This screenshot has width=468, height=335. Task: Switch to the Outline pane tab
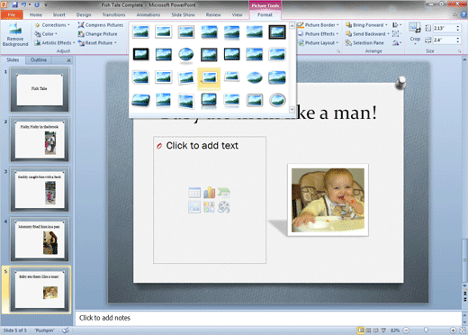click(39, 60)
